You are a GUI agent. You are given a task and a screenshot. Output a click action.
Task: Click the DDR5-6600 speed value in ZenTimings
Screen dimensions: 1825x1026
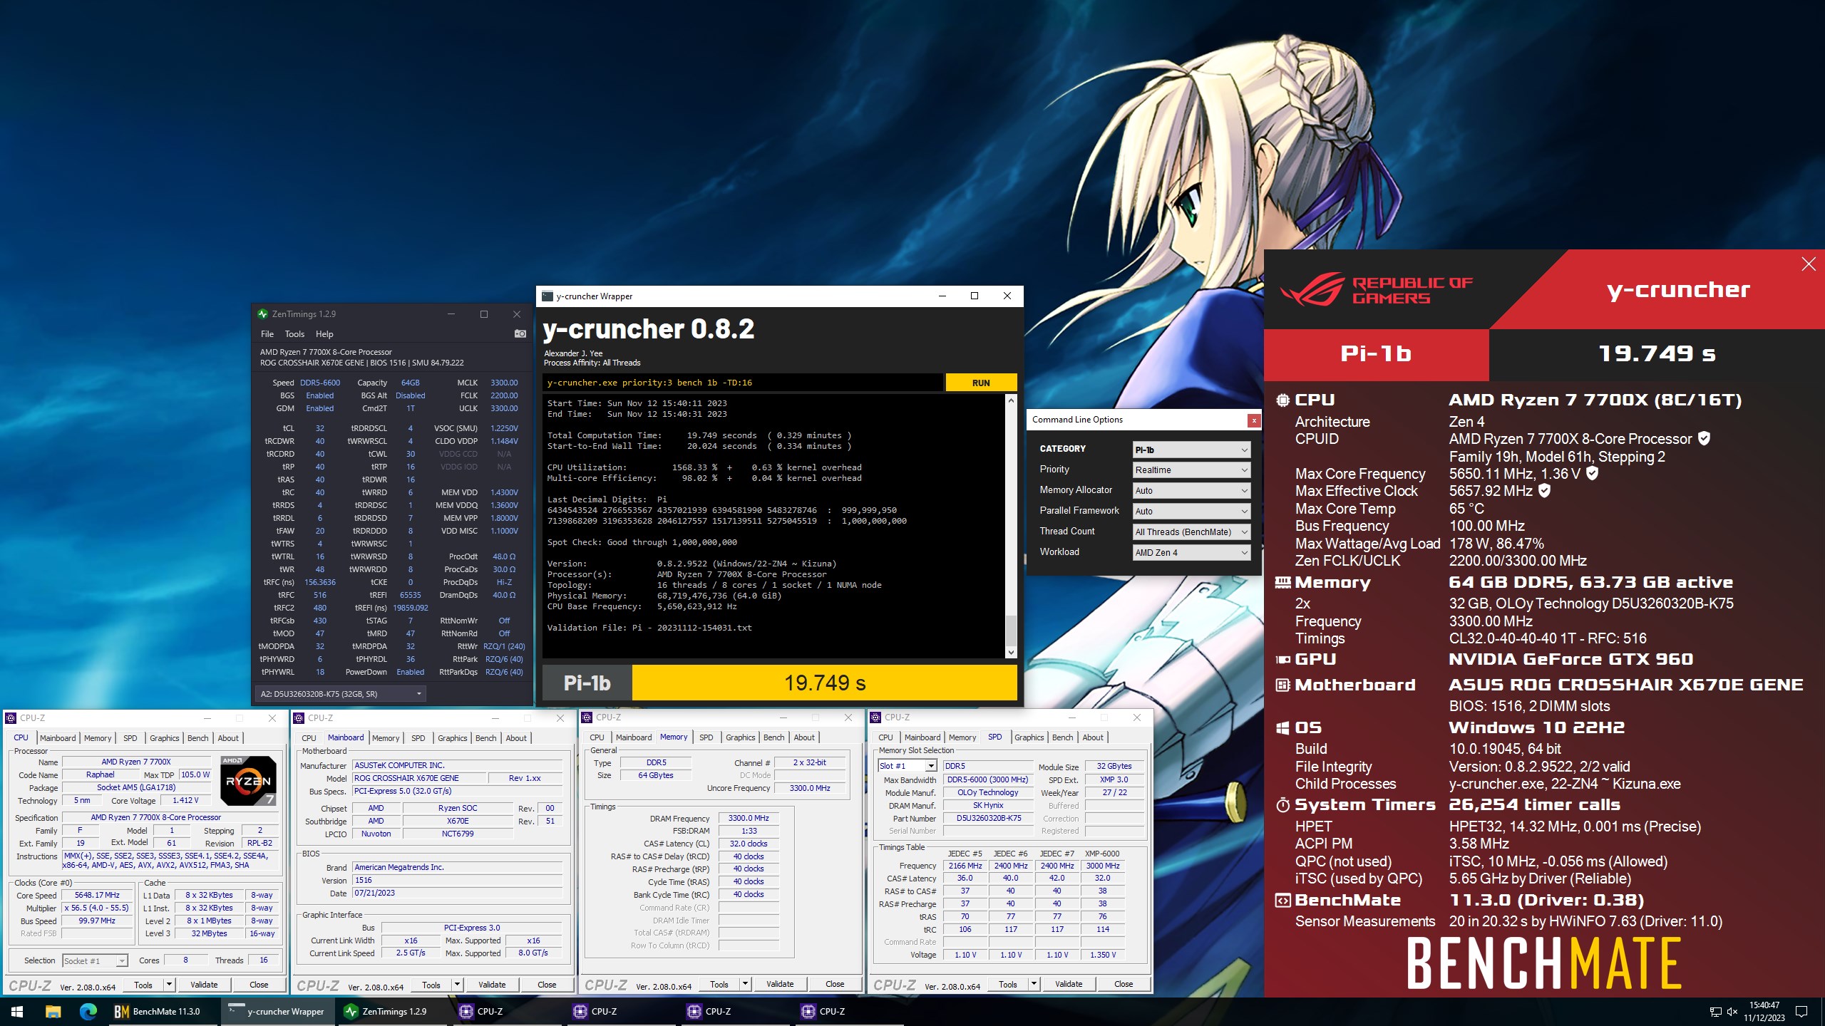pos(320,383)
